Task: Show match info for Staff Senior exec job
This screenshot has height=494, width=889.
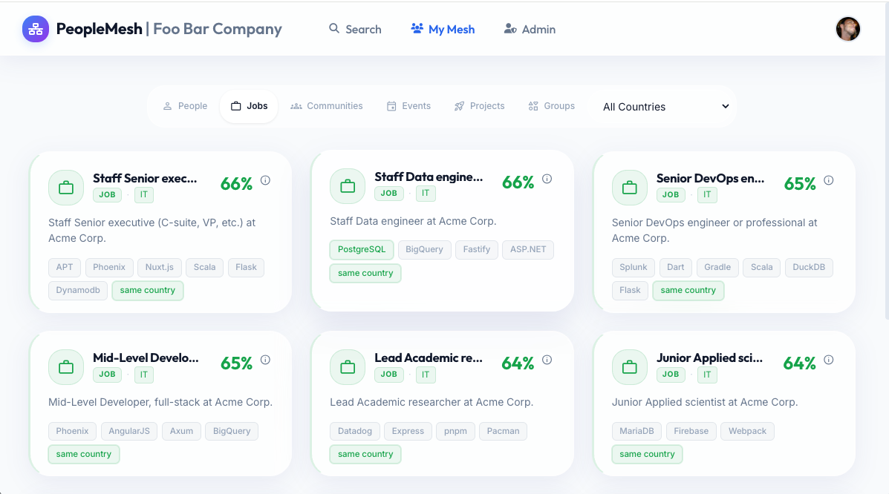Action: tap(265, 180)
